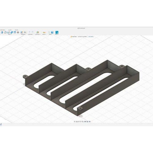The width and height of the screenshot is (153, 153).
Task: Click the Select tool blue icon
Action: 57,32
